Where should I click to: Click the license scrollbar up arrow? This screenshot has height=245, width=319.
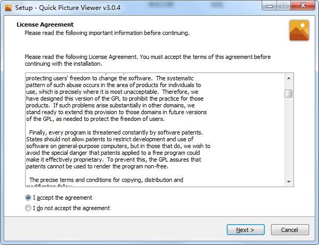click(288, 77)
